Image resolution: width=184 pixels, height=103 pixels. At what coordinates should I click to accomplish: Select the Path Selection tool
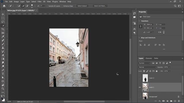[3, 78]
